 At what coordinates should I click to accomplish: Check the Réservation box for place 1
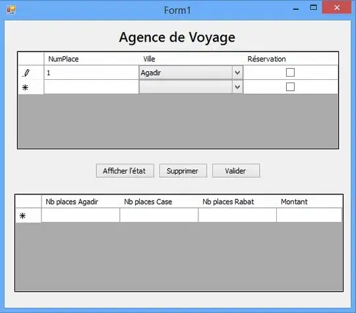[290, 73]
